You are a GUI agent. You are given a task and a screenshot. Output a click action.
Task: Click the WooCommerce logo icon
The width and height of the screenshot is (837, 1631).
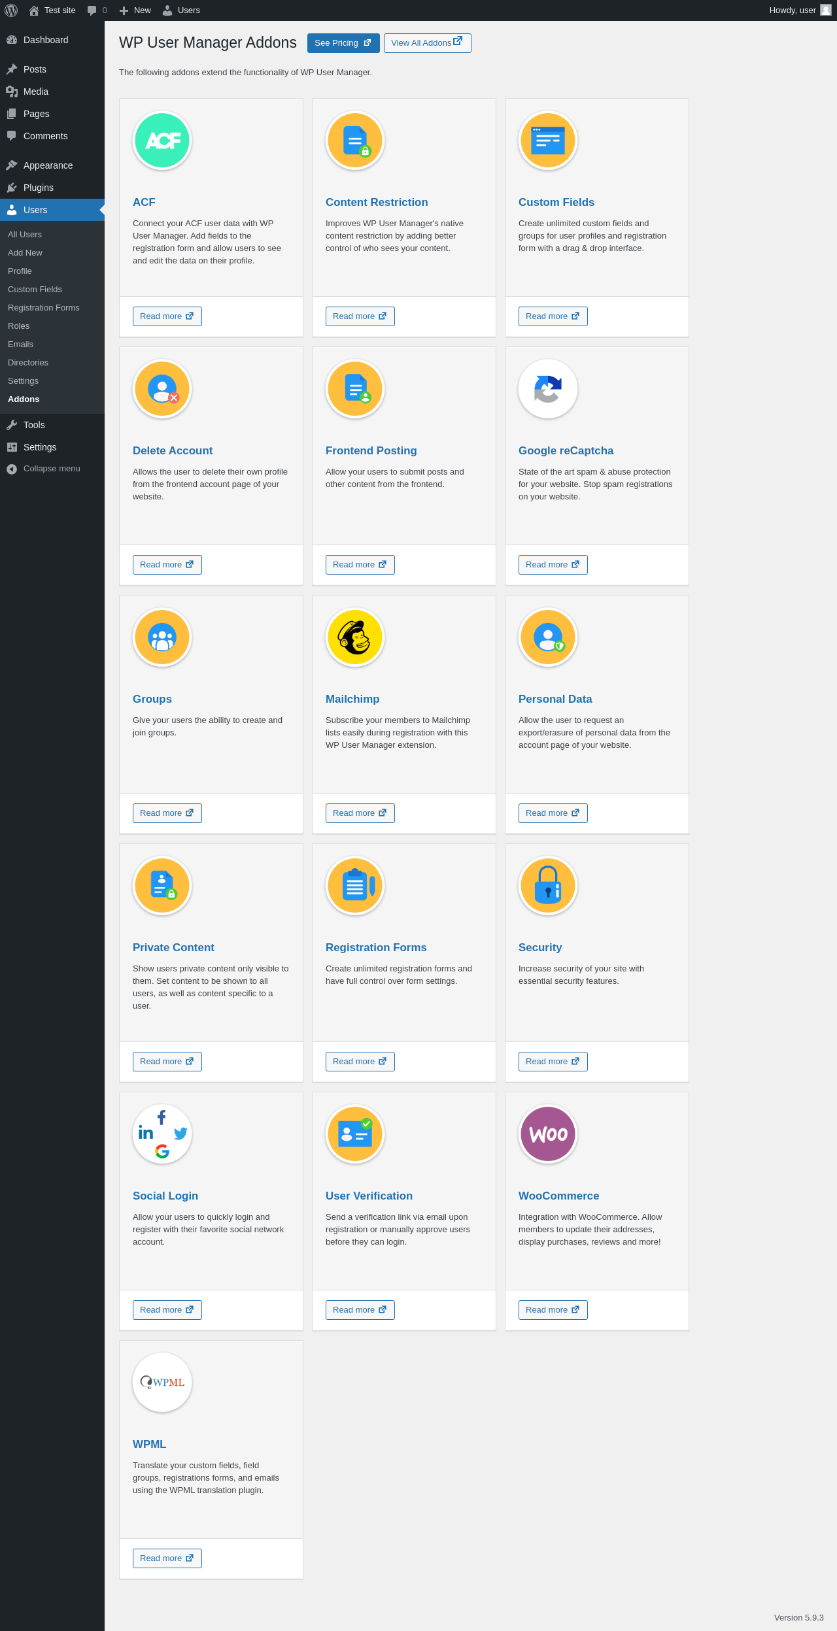548,1134
